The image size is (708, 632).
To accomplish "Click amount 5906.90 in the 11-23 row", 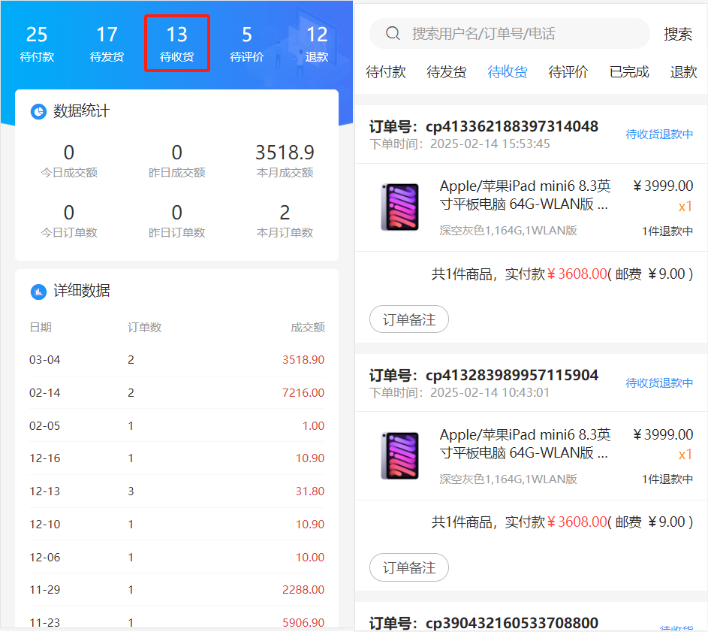I will pos(303,623).
